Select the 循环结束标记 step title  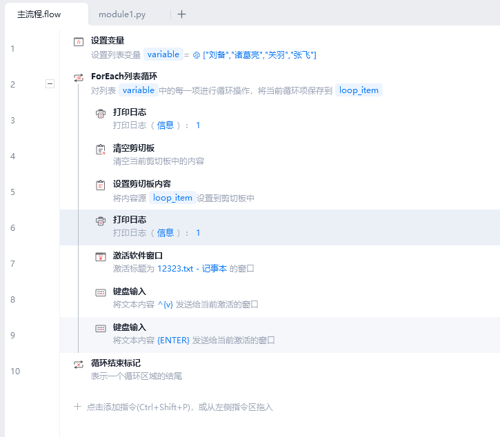tap(116, 363)
